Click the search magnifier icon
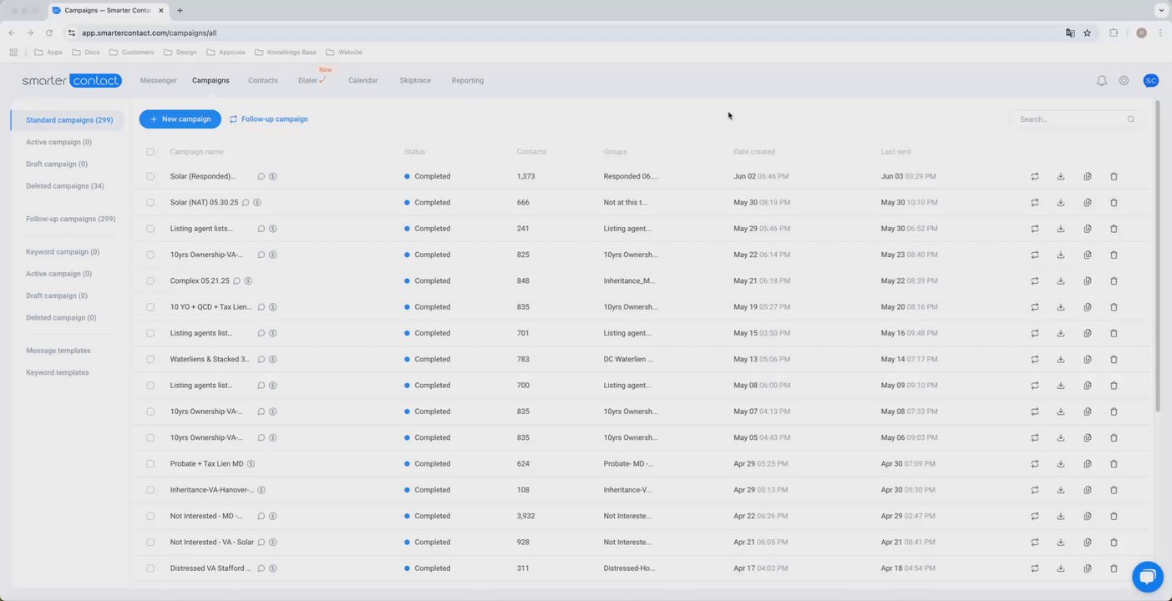Viewport: 1172px width, 601px height. tap(1131, 119)
